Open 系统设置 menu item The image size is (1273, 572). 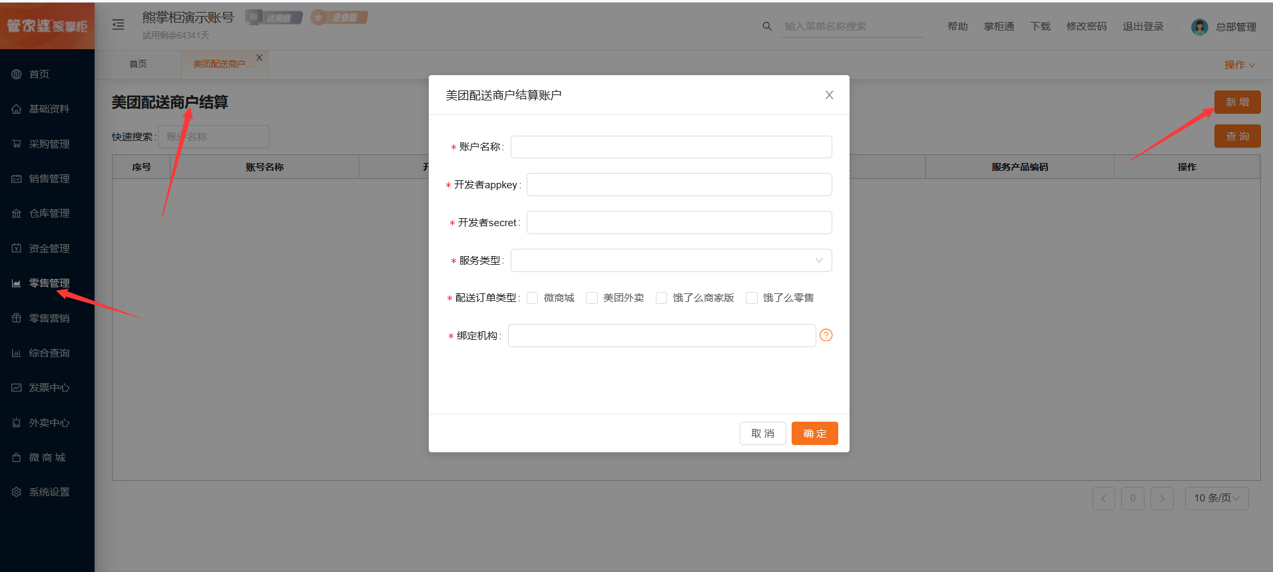(49, 492)
